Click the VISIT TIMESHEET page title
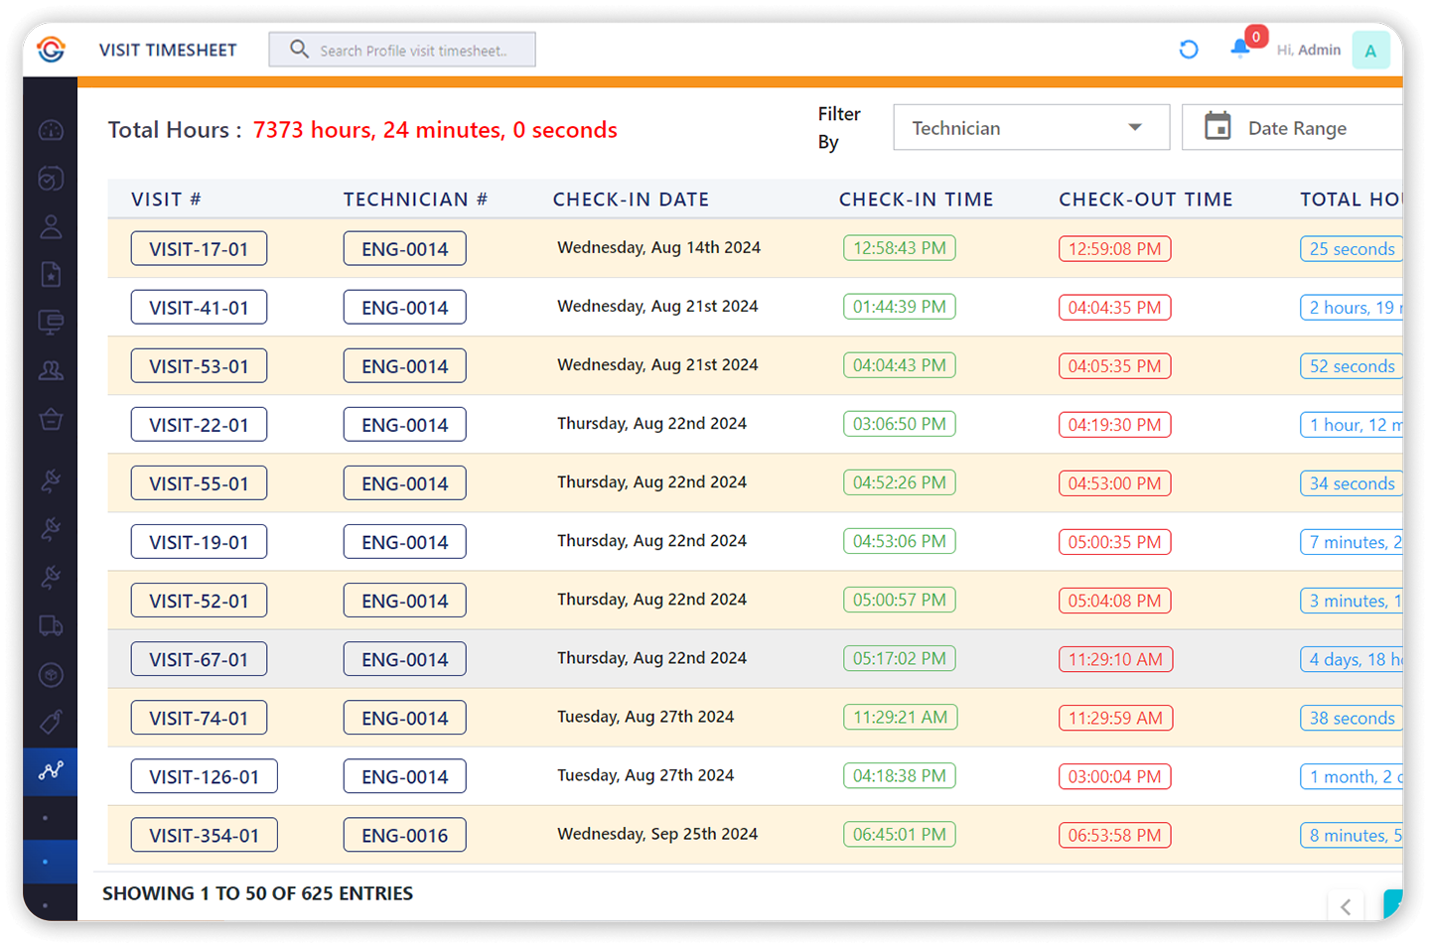The image size is (1430, 948). [x=168, y=50]
